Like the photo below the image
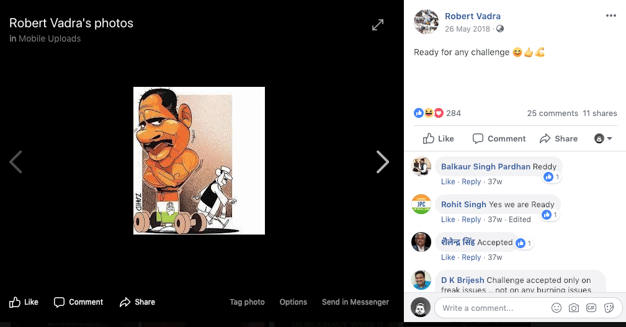Viewport: 626px width, 327px height. (x=24, y=302)
